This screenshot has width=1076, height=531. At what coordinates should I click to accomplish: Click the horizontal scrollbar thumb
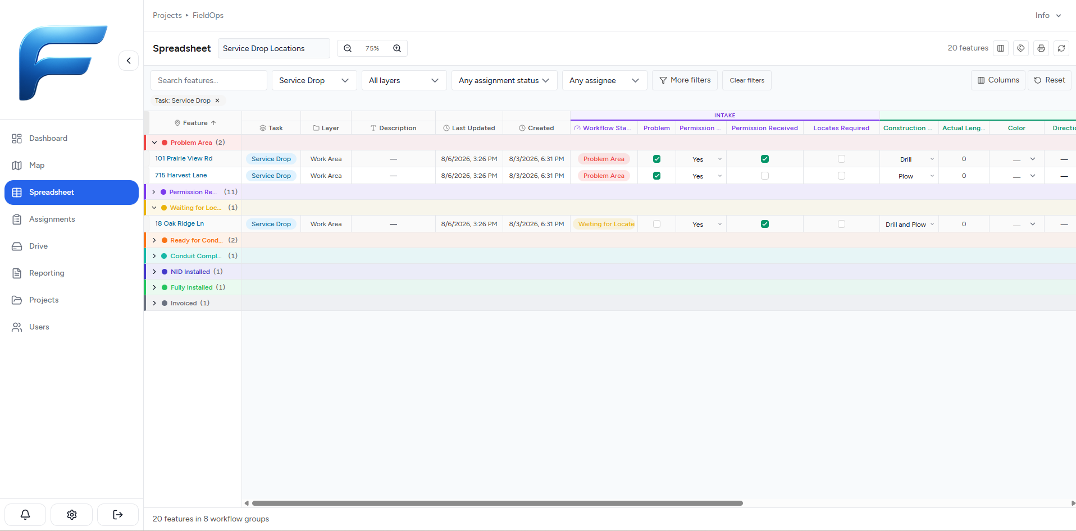coord(498,503)
